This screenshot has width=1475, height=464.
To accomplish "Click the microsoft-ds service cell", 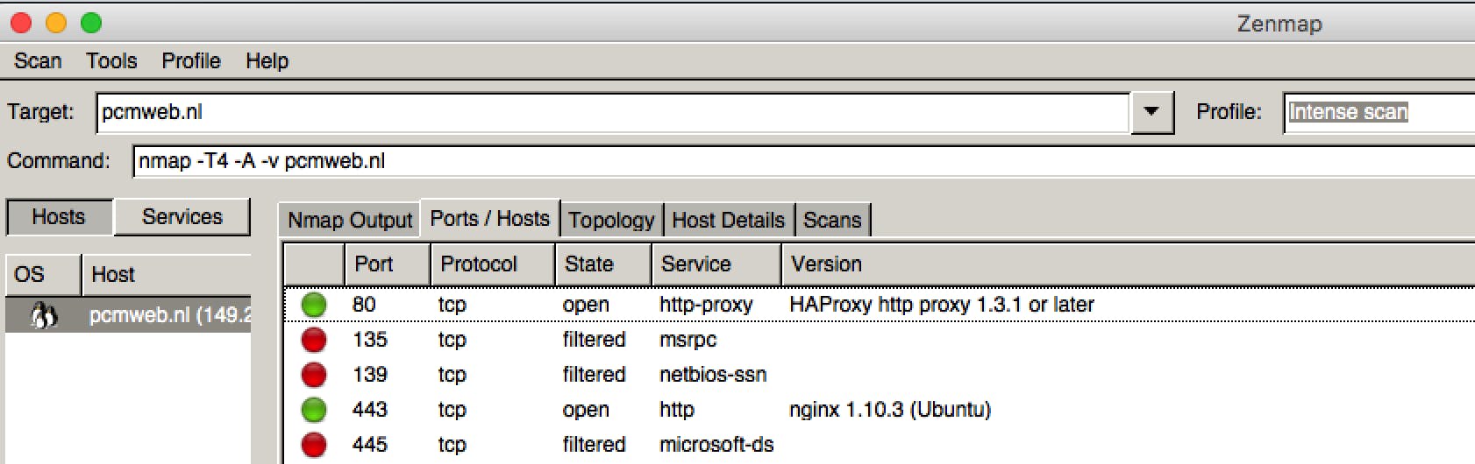I will coord(716,445).
